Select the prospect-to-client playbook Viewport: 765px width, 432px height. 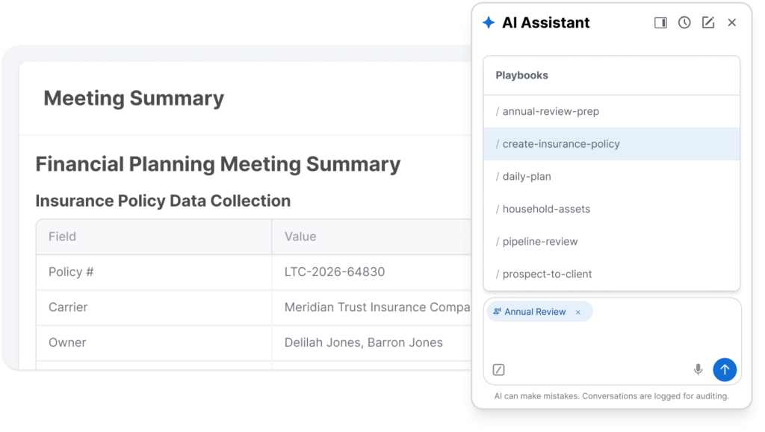[x=612, y=274]
